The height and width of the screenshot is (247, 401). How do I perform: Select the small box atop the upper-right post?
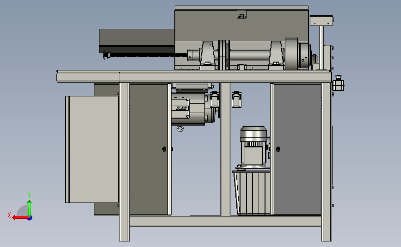point(321,20)
